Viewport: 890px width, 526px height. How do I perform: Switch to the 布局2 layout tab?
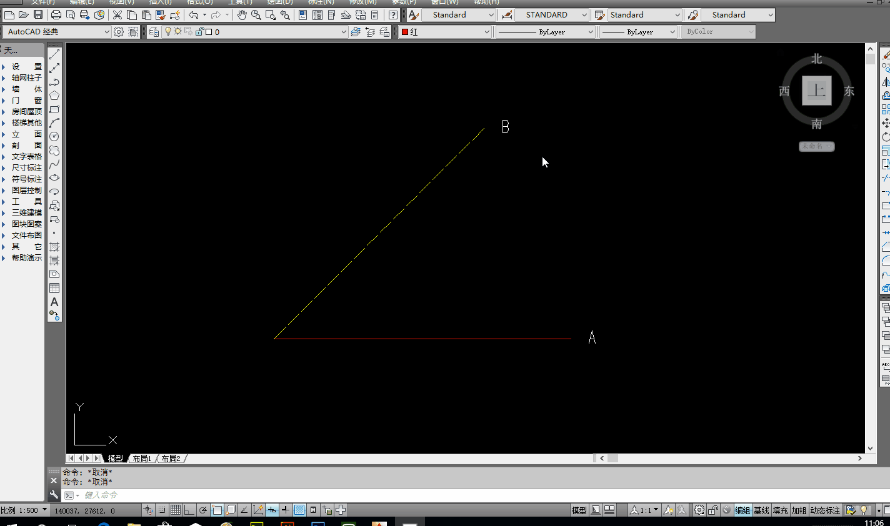[171, 459]
